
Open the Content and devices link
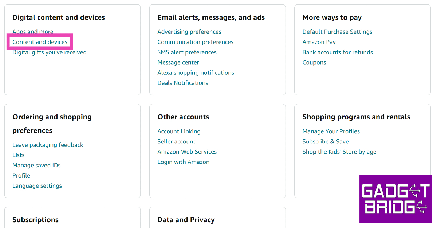40,42
